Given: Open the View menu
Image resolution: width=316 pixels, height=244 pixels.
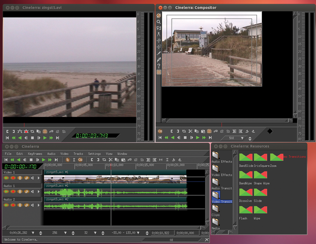Looking at the screenshot, I should [x=109, y=154].
